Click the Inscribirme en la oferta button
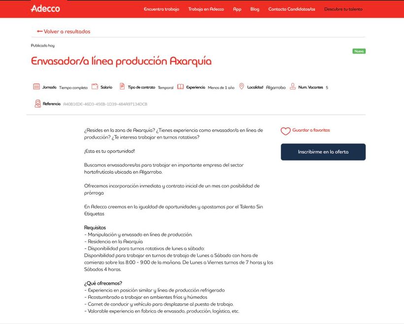Viewport: 404px width, 324px height. [323, 152]
